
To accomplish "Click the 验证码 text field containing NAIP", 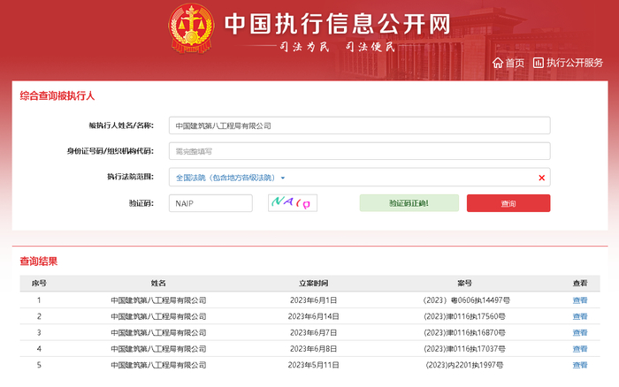I will click(x=210, y=203).
